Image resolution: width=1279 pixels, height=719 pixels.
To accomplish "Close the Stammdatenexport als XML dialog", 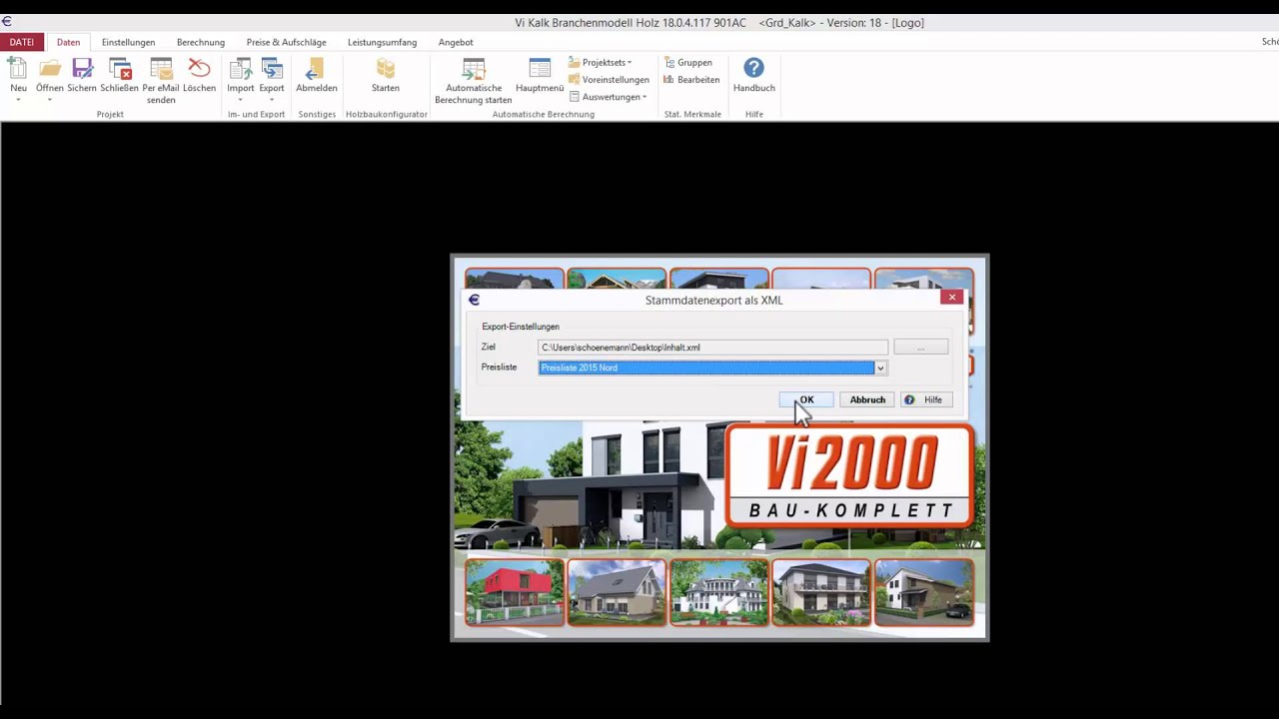I will pos(951,297).
